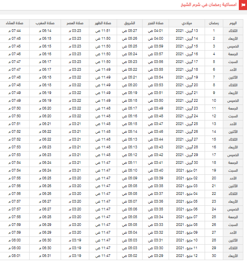This screenshot has width=247, height=262.
Task: Select the الشروق column header
Action: (129, 23)
